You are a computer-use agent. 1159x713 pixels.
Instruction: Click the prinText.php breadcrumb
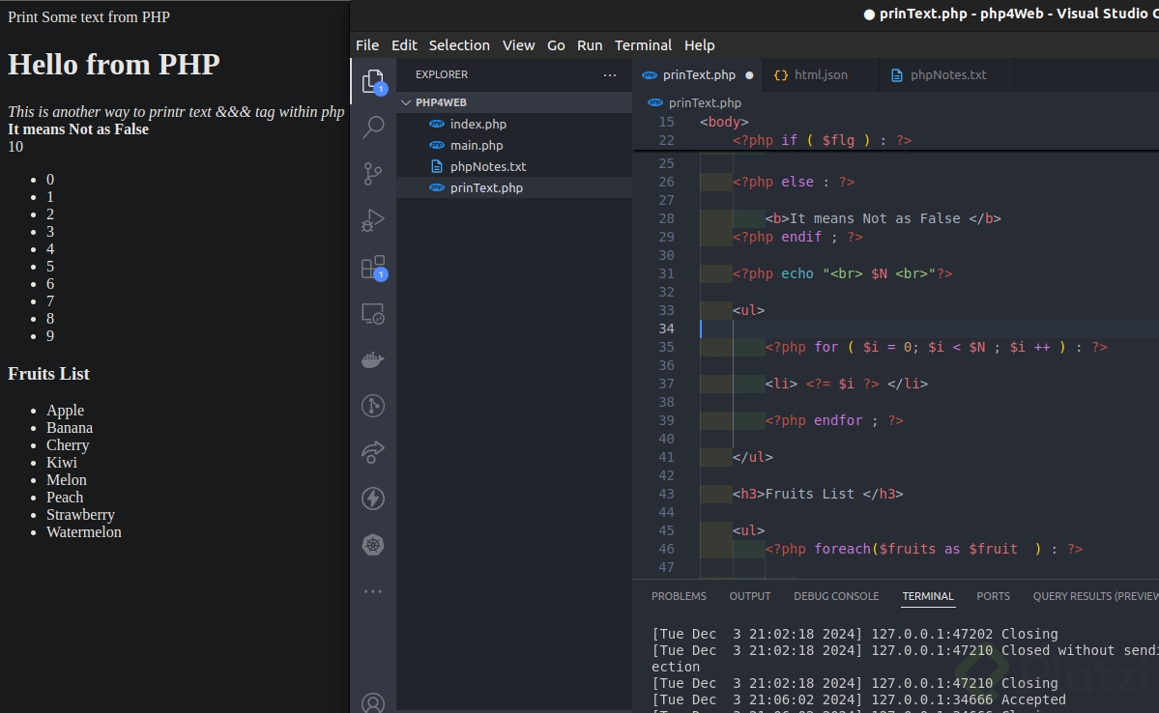coord(705,102)
